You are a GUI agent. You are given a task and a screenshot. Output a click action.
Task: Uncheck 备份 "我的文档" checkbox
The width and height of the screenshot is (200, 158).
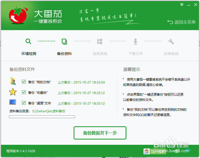[24, 82]
